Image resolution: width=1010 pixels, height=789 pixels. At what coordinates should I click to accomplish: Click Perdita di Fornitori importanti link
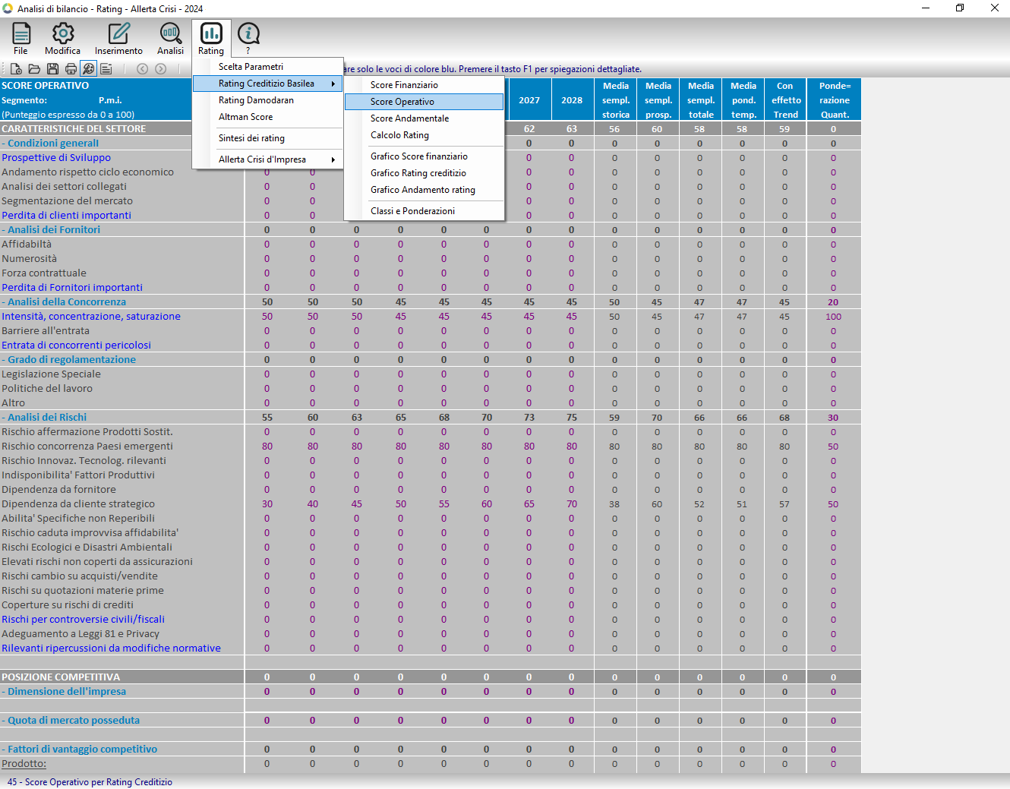[x=72, y=288]
